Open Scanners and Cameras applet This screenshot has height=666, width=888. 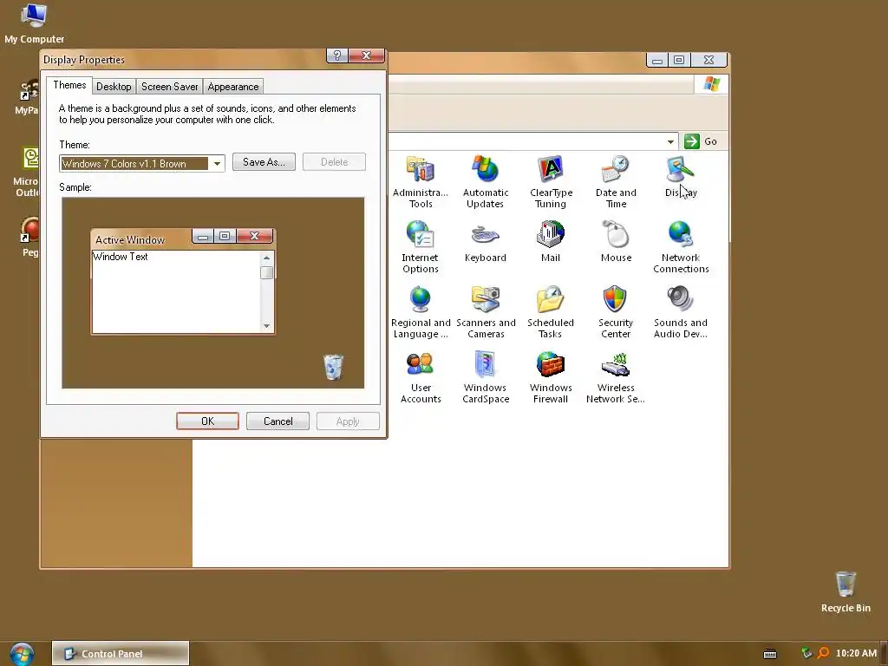(486, 311)
